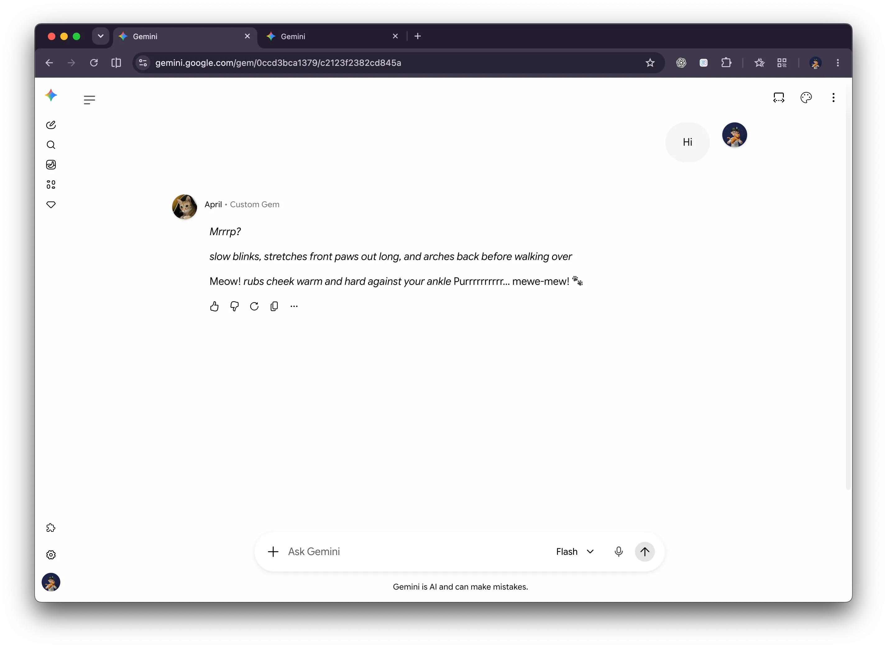Image resolution: width=887 pixels, height=648 pixels.
Task: Open the Chrome profile avatar
Action: [x=816, y=63]
